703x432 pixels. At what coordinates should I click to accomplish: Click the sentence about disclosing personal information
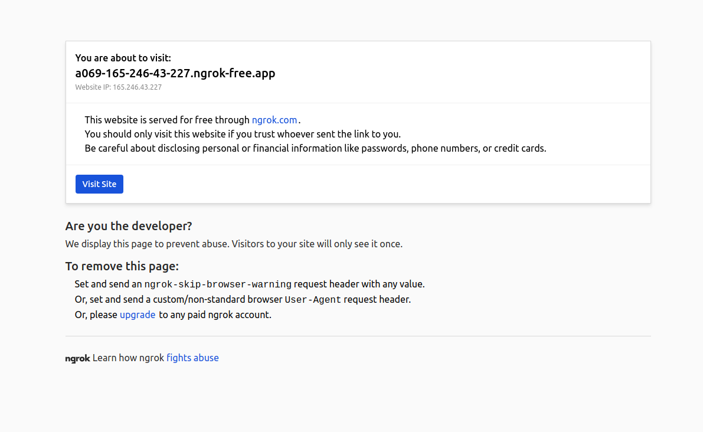point(315,148)
